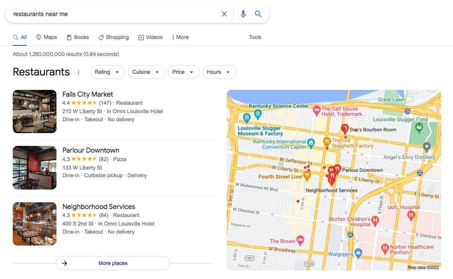
Task: Switch to the Shopping tab
Action: [113, 37]
